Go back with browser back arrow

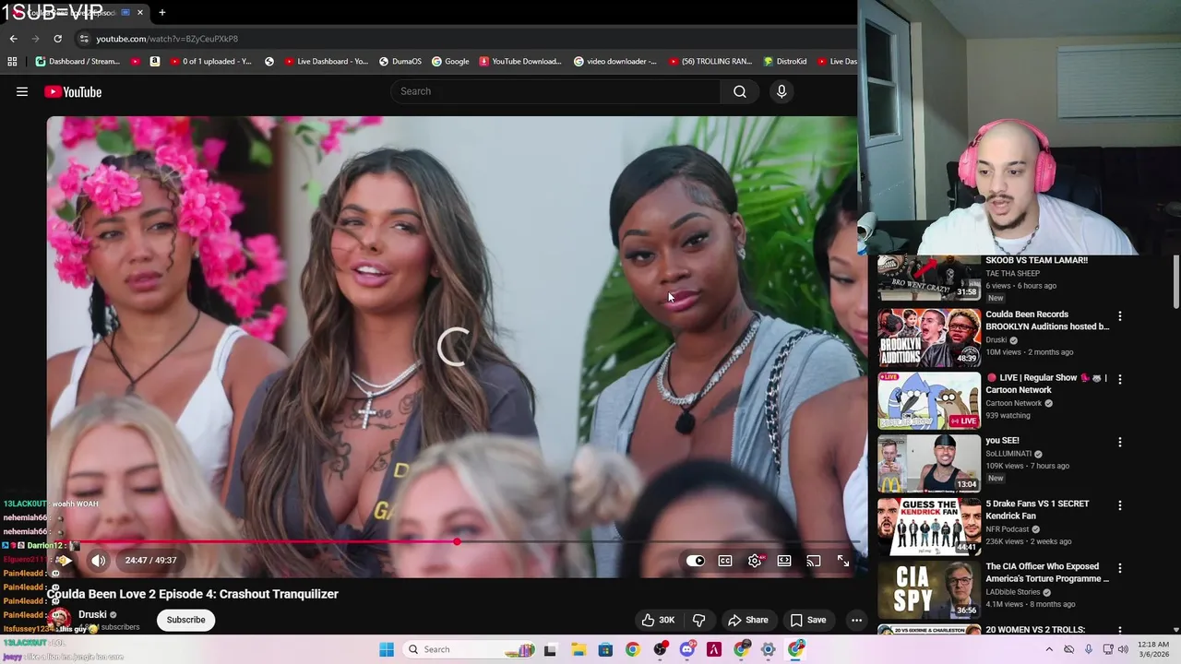pyautogui.click(x=13, y=39)
